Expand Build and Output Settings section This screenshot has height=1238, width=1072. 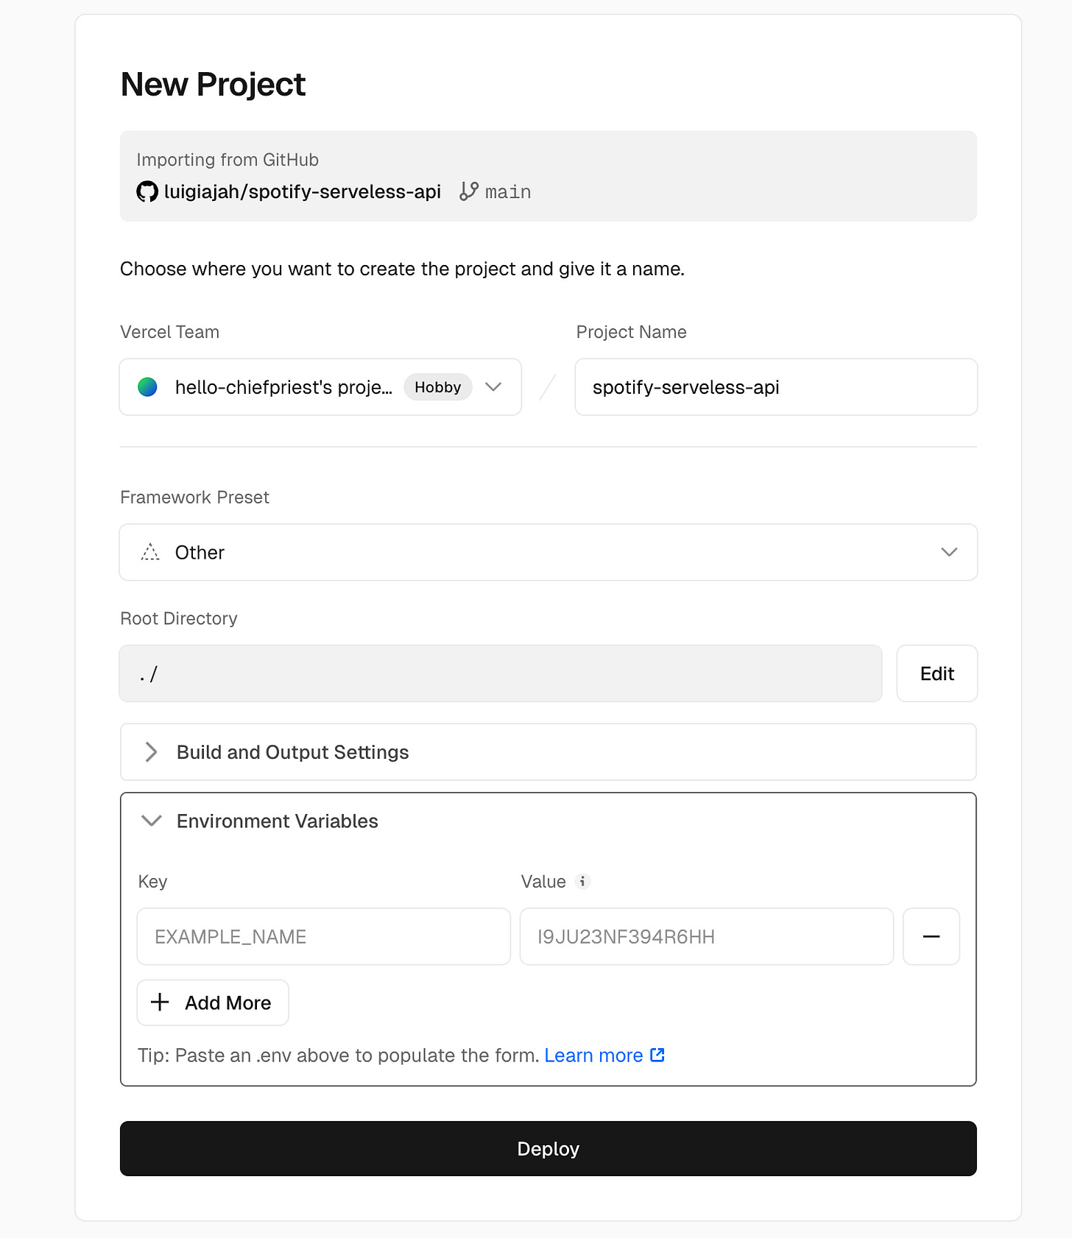pyautogui.click(x=549, y=751)
